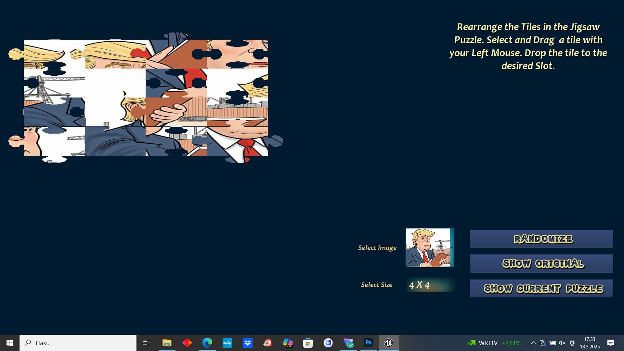Image resolution: width=624 pixels, height=351 pixels.
Task: Open Microsoft Edge from the taskbar
Action: coord(208,343)
